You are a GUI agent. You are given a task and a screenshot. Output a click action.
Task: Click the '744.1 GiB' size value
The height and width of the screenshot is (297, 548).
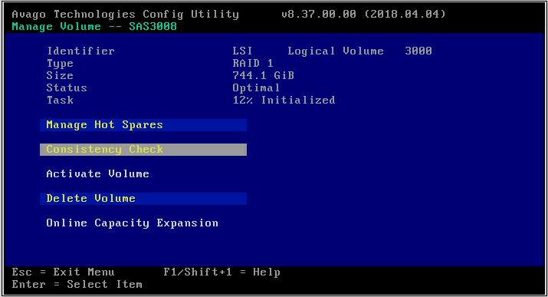[x=263, y=75]
